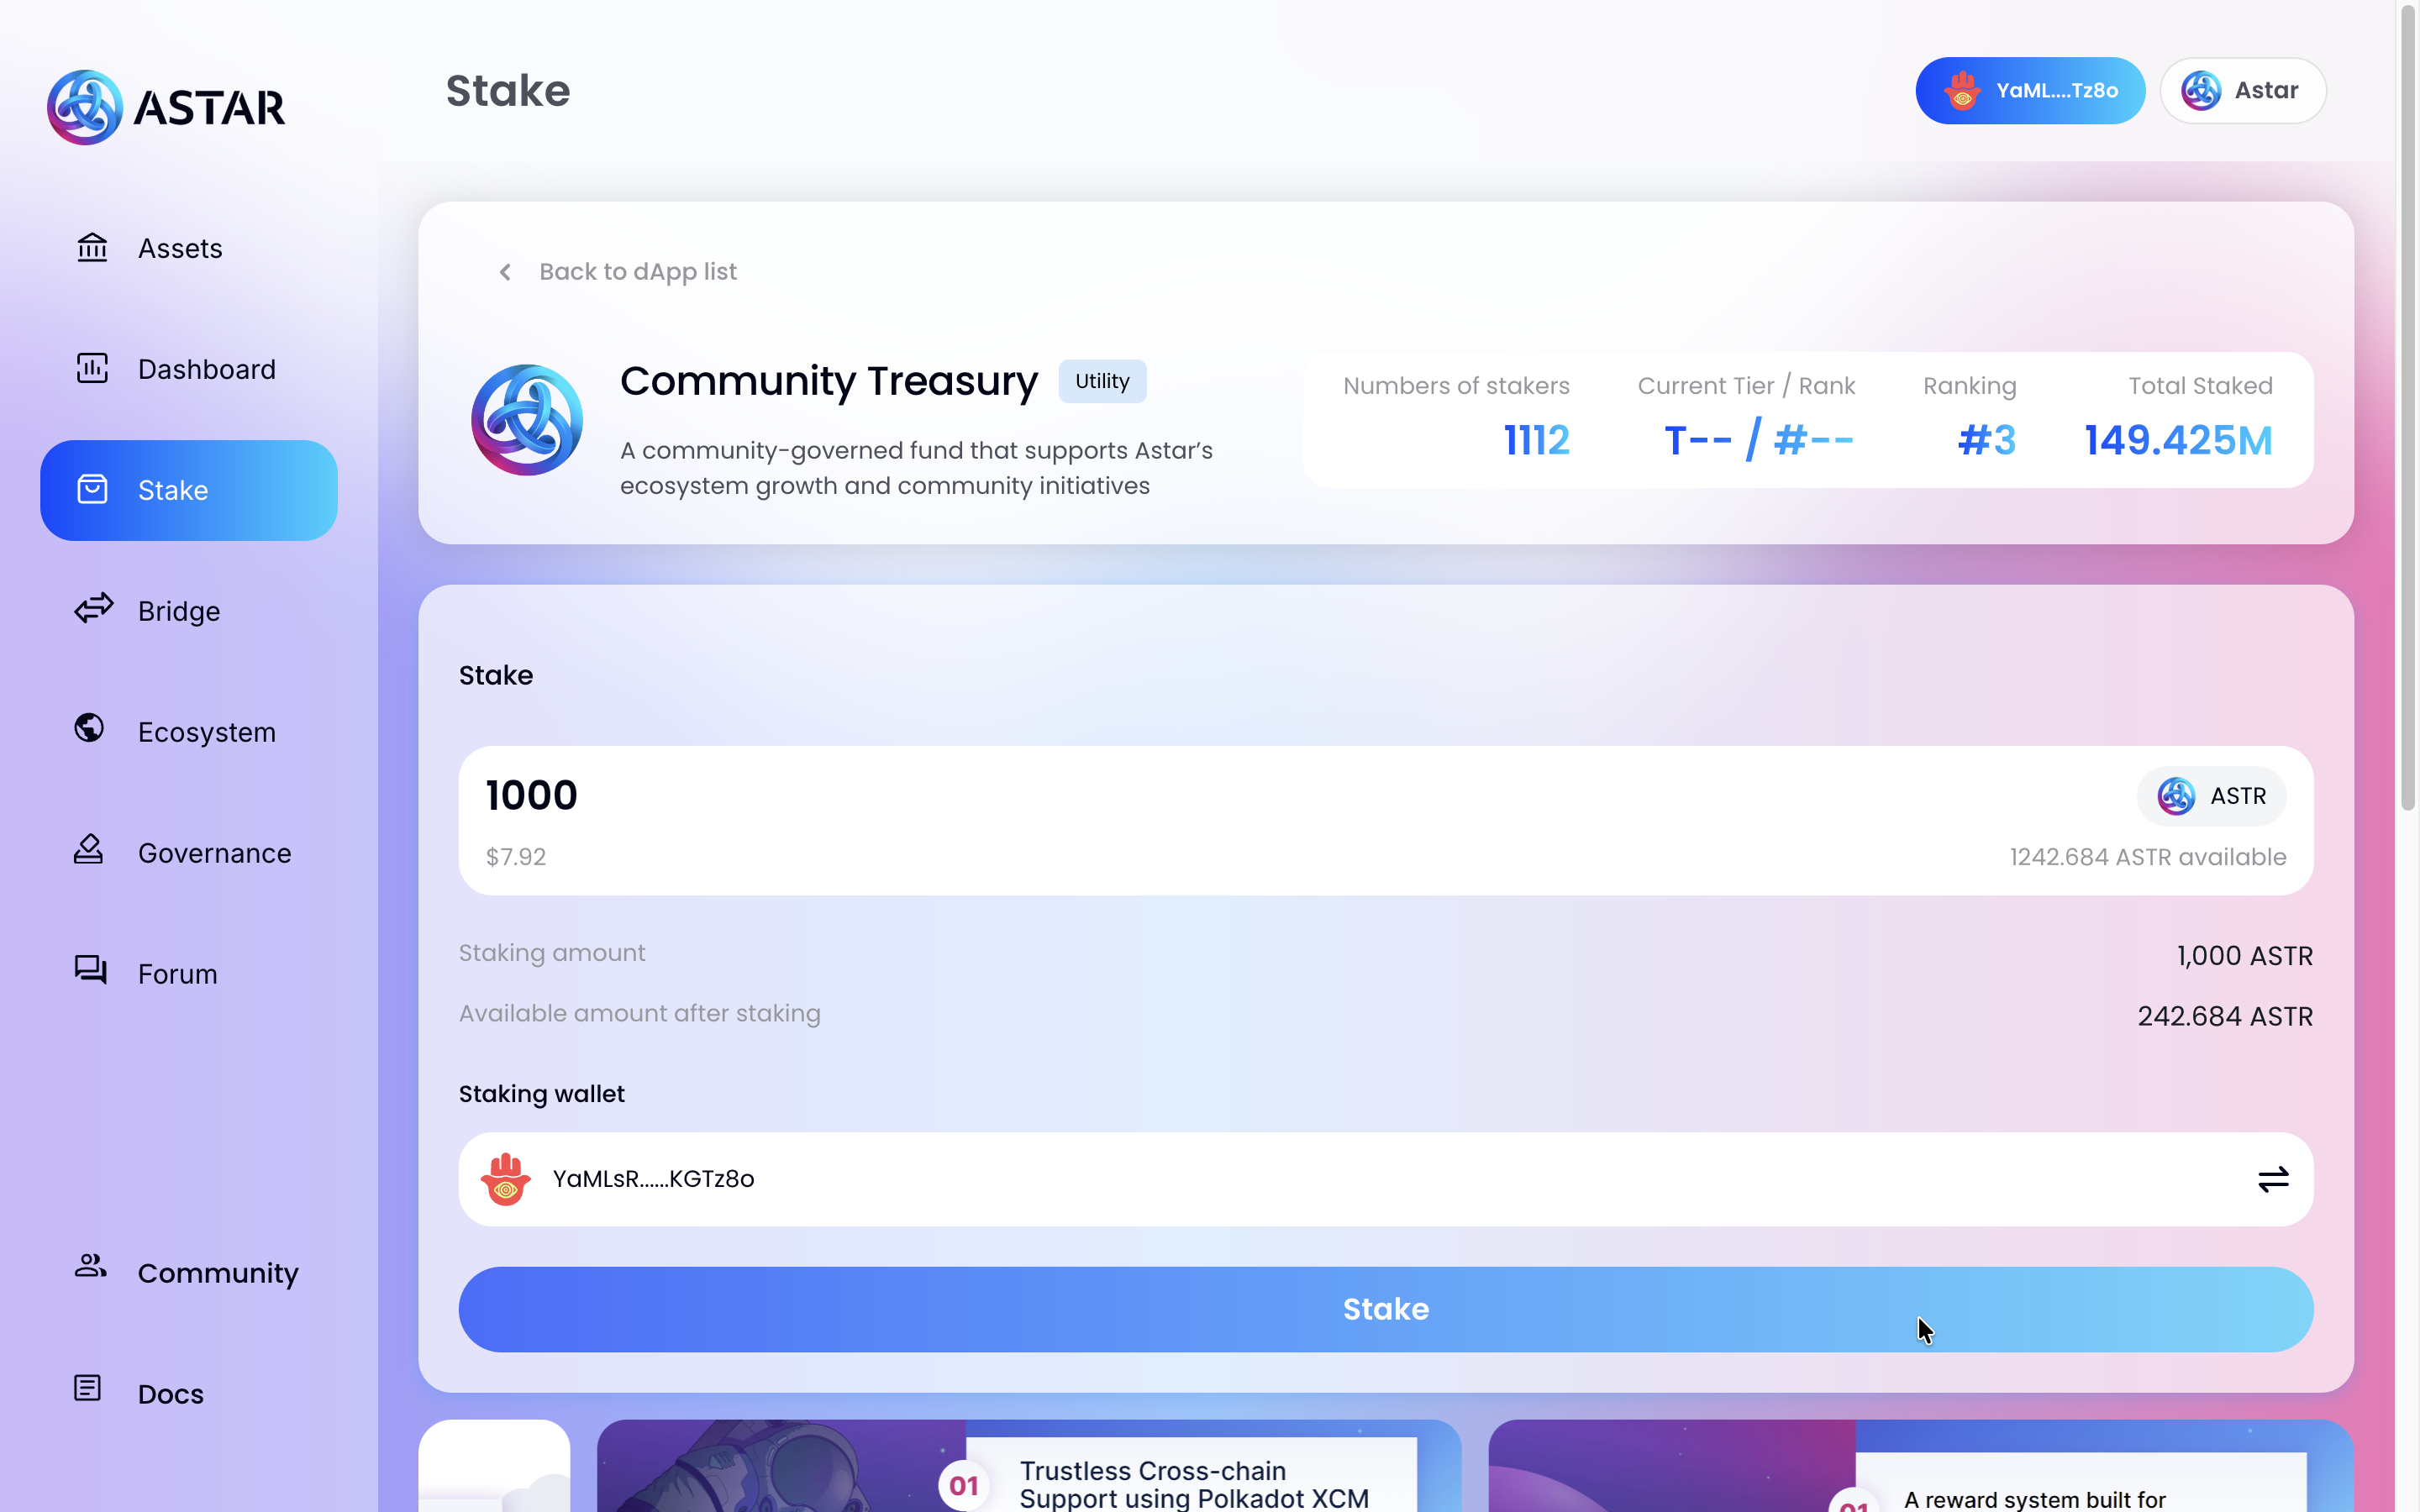Select the Stake menu item

[x=189, y=490]
